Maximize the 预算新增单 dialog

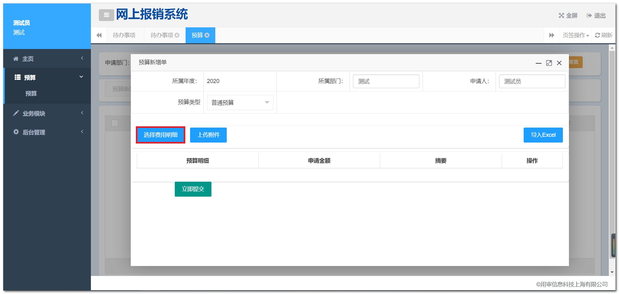pyautogui.click(x=549, y=63)
